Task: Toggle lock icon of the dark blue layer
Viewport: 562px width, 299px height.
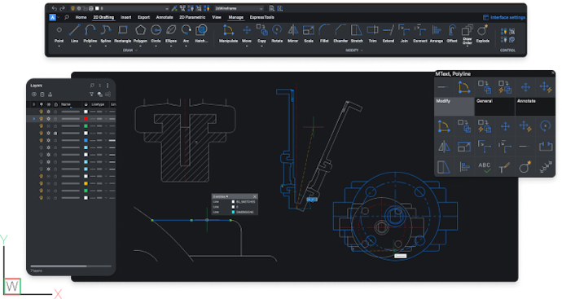Action: [55, 140]
